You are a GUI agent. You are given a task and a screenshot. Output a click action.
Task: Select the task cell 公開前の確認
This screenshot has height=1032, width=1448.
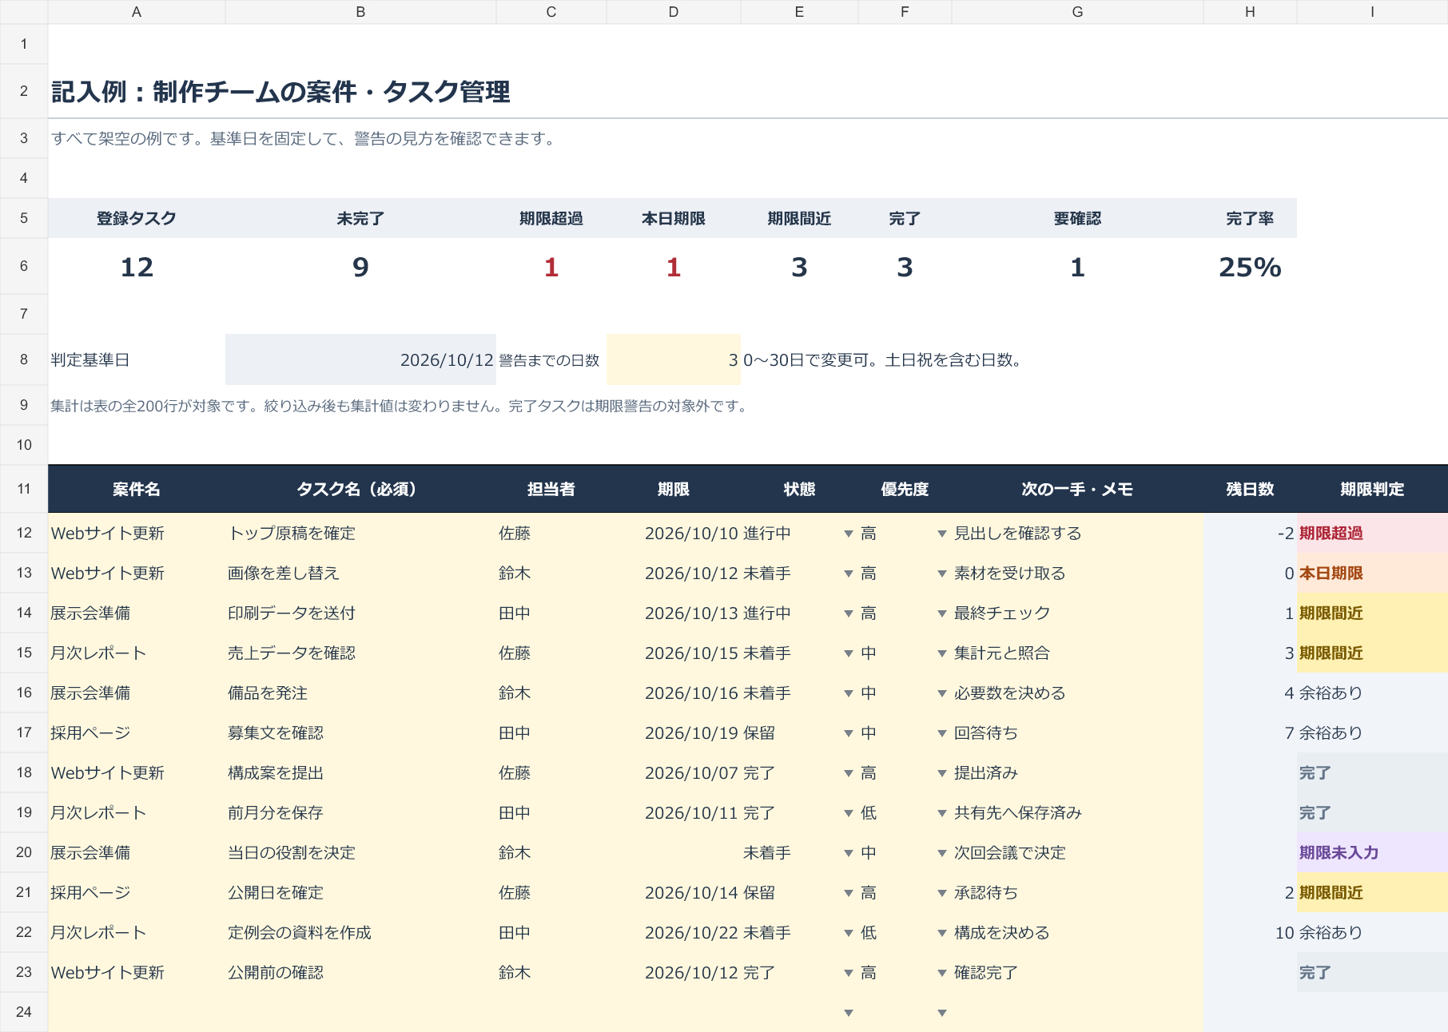pos(360,972)
